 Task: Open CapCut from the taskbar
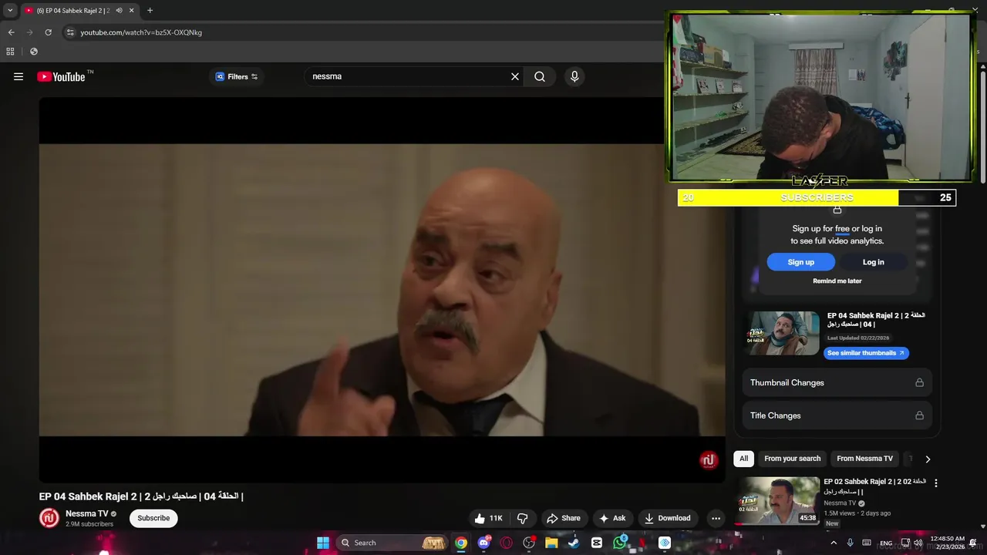[x=597, y=543]
